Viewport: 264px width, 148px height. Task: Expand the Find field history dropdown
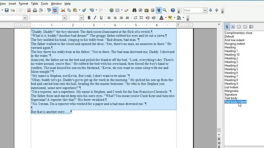[205, 10]
